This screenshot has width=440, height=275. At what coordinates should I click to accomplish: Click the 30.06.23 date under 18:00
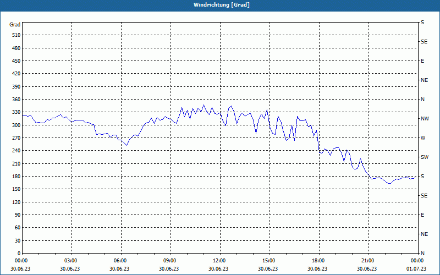coord(317,269)
